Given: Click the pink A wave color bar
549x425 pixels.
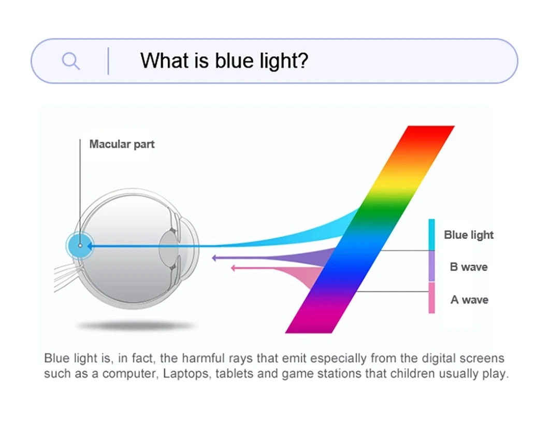Looking at the screenshot, I should 431,298.
